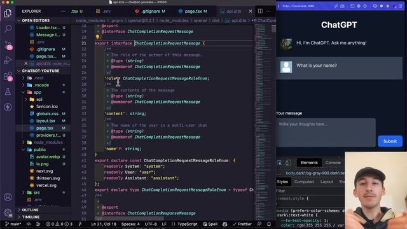Open the Testing flask view
The width and height of the screenshot is (407, 229).
8,92
